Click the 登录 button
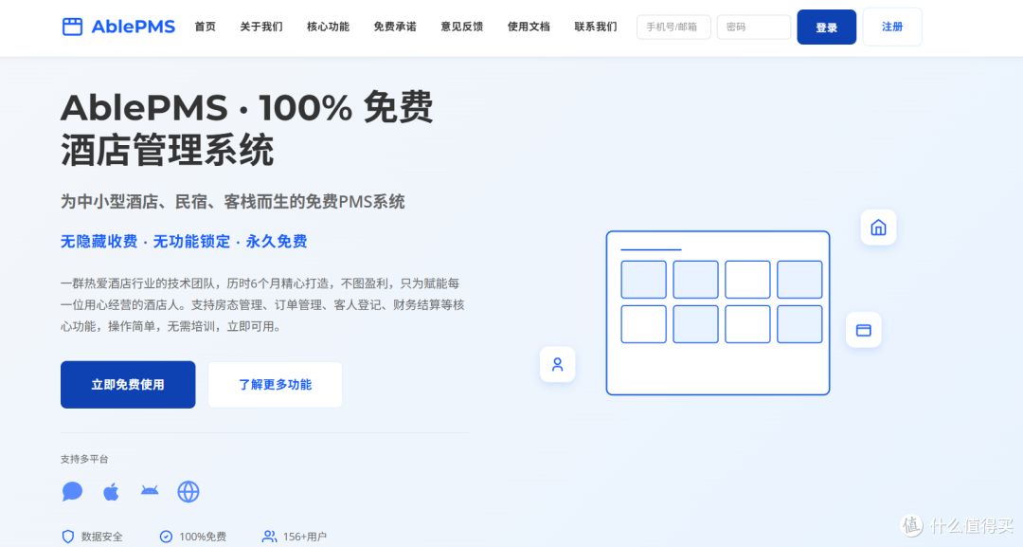This screenshot has width=1023, height=547. [x=827, y=27]
